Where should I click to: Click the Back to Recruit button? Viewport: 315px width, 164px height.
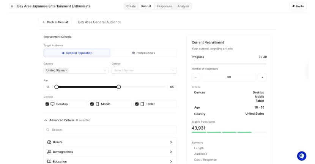tap(55, 22)
